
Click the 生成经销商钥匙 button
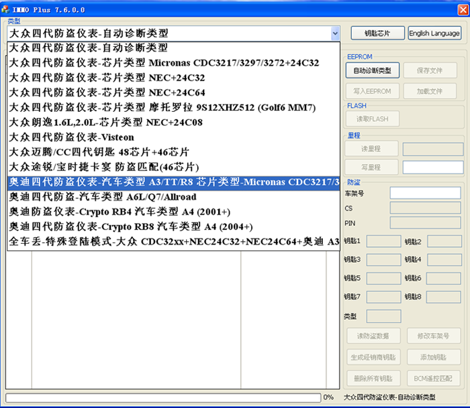click(373, 357)
